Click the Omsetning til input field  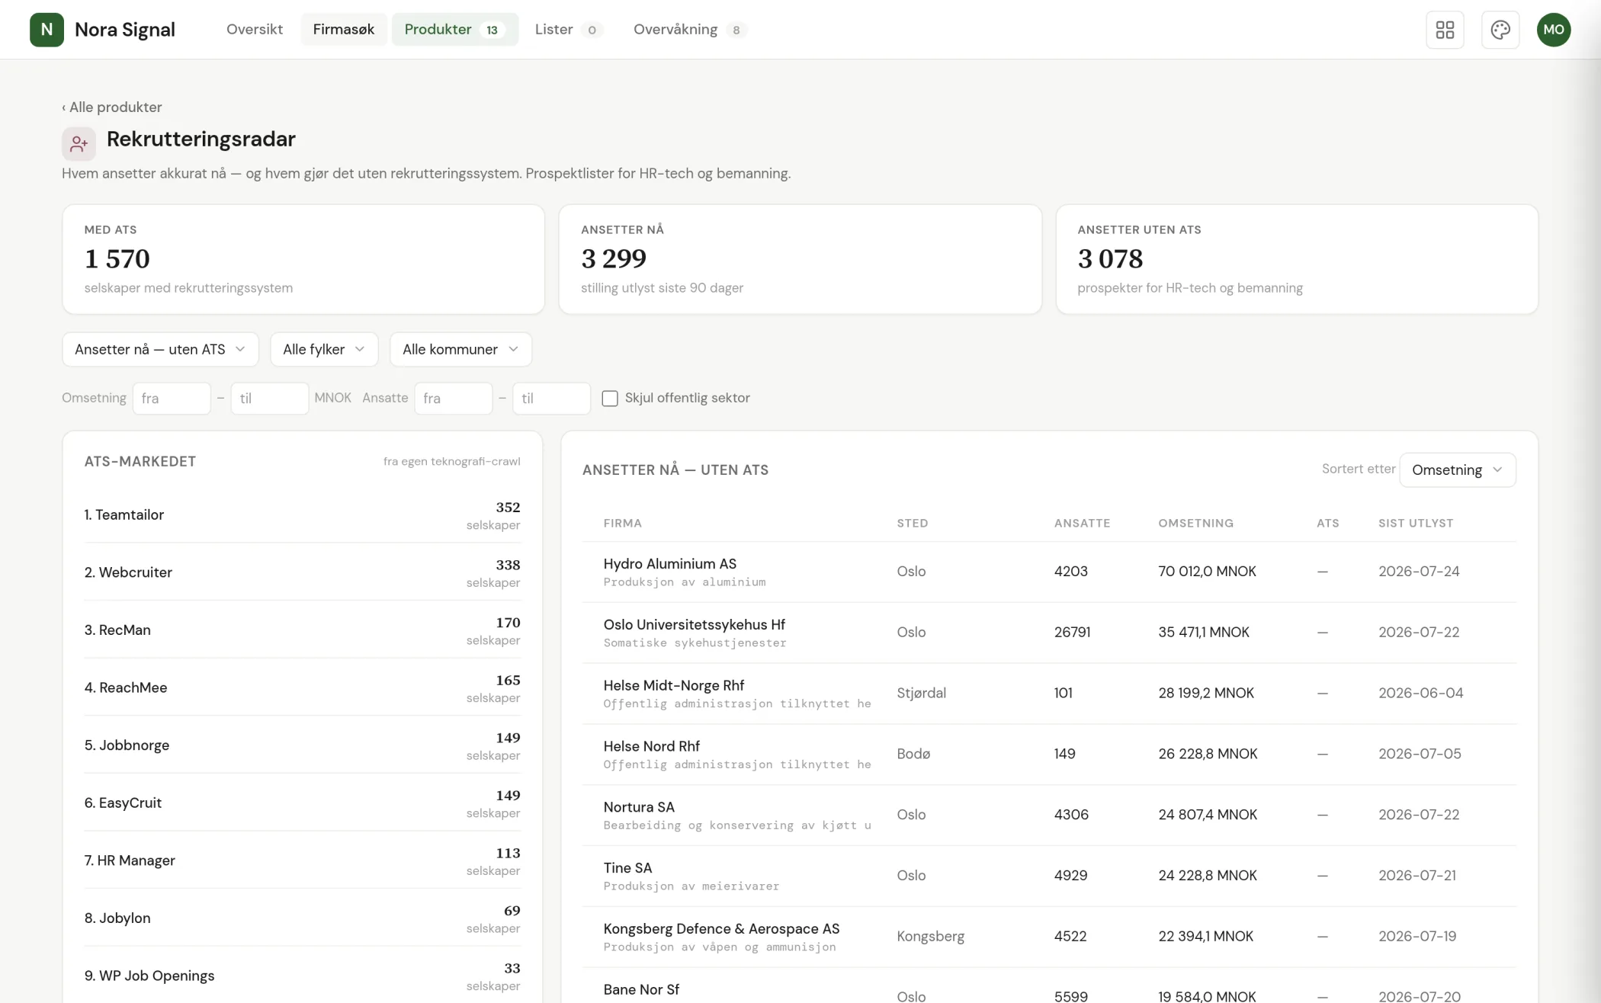click(x=270, y=398)
